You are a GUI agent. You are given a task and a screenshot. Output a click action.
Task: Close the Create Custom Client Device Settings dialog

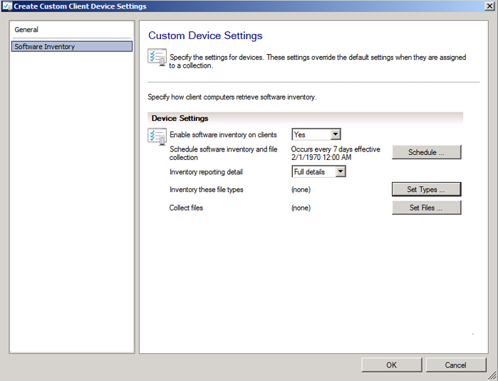[489, 6]
